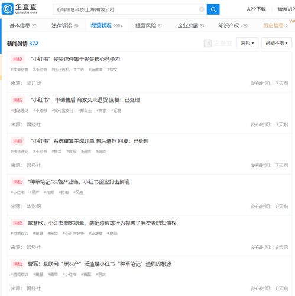This screenshot has width=295, height=296.
Task: Open the 曹磊 '黑灰产' article headline
Action: coord(99,264)
